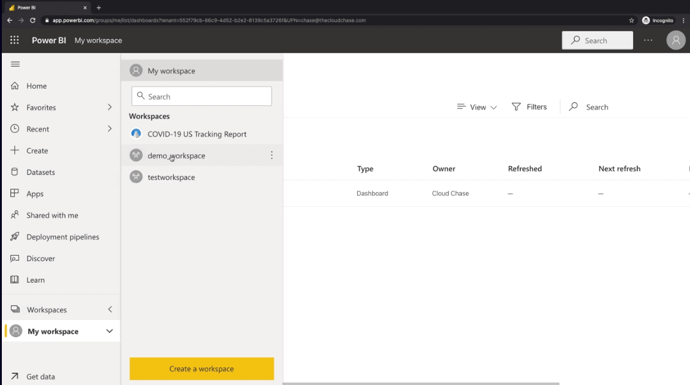Open the View dropdown
690x385 pixels.
click(477, 107)
